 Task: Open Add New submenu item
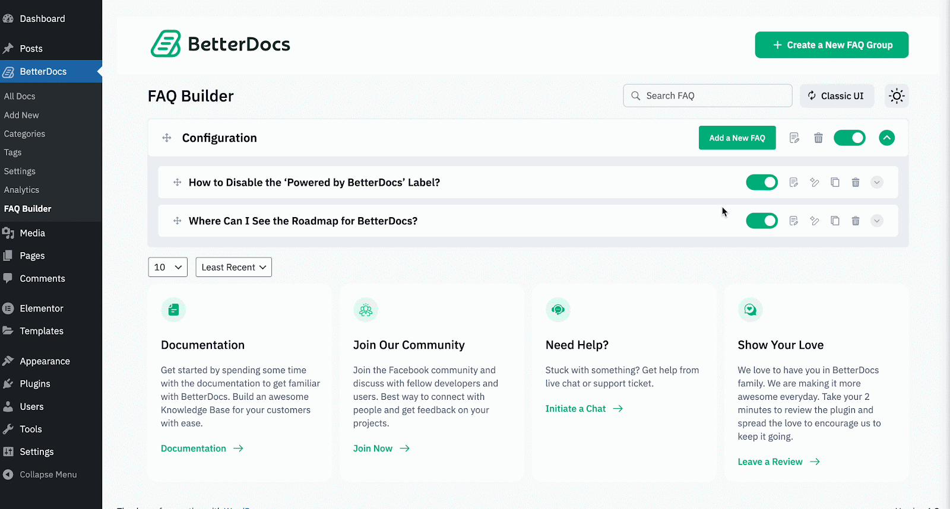(x=21, y=115)
